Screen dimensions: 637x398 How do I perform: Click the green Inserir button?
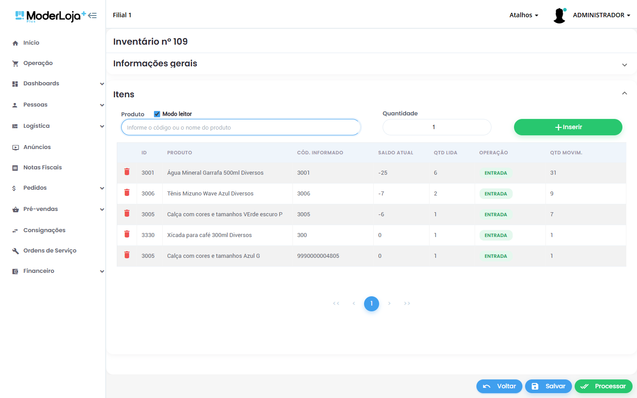pyautogui.click(x=568, y=127)
